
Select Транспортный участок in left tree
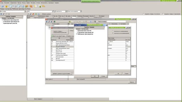click(x=10, y=23)
